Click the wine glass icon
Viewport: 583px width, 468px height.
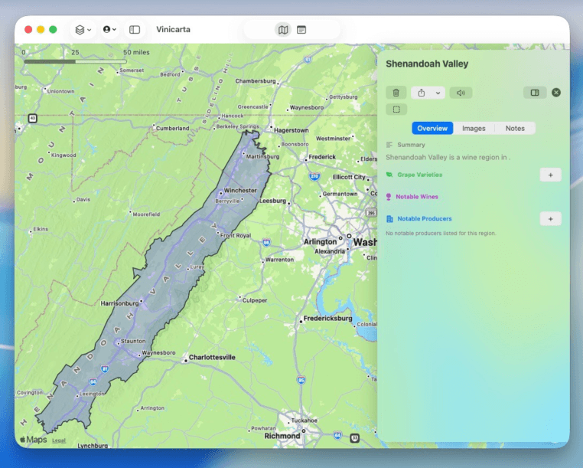(389, 197)
